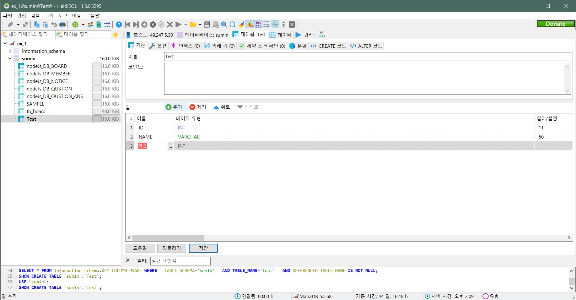The height and width of the screenshot is (300, 576).
Task: Open dropdown arrow beside the refresh icon
Action: [x=83, y=25]
